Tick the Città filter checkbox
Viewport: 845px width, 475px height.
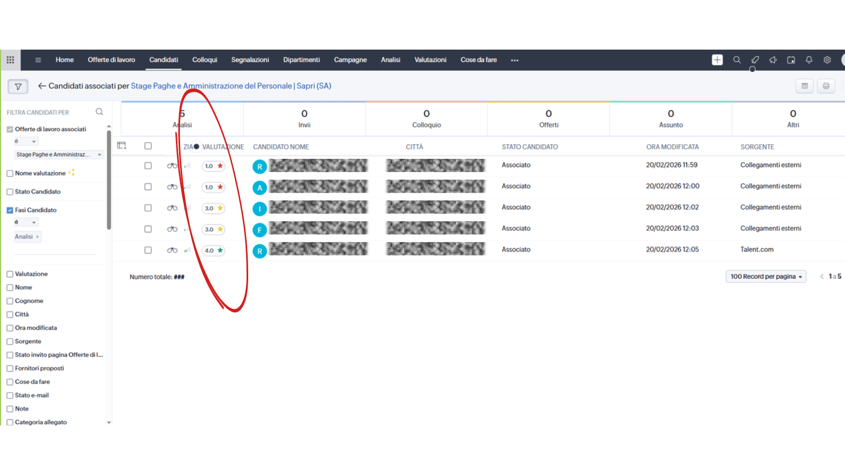coord(10,315)
